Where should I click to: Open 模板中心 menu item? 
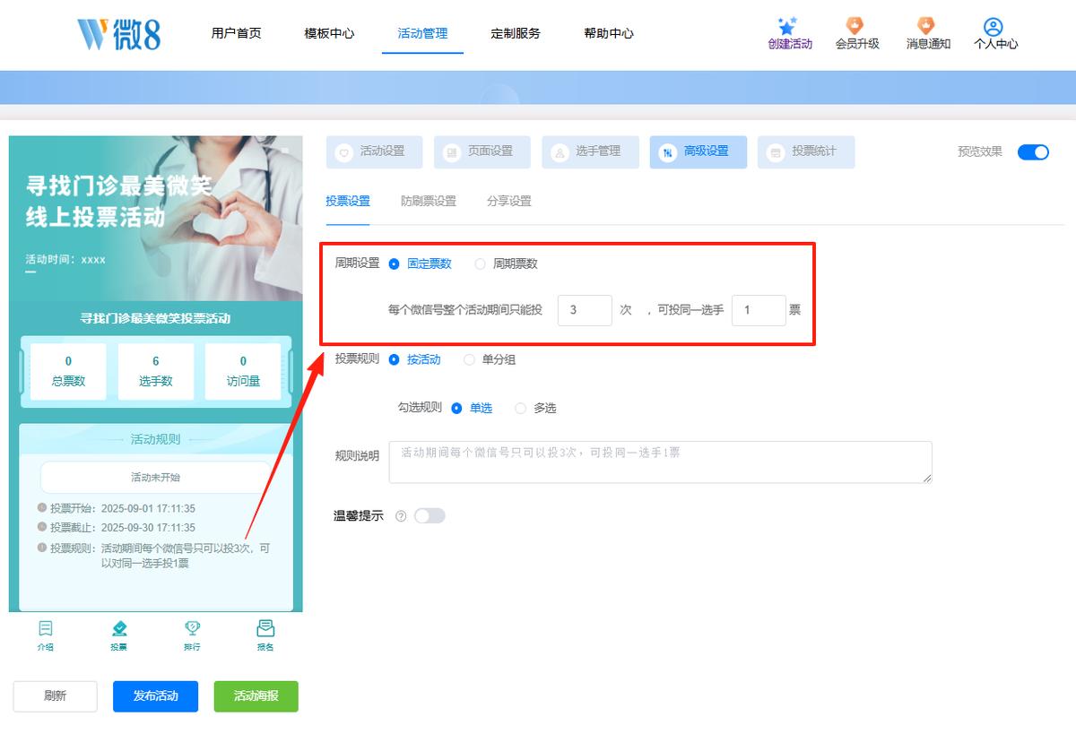330,33
